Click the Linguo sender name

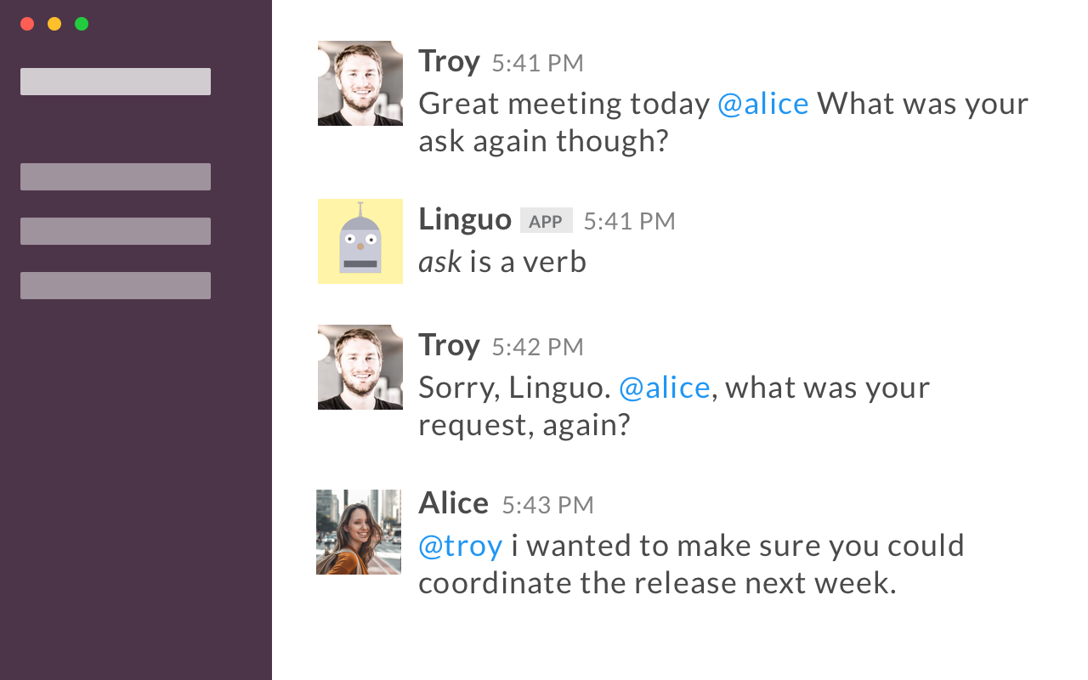pyautogui.click(x=464, y=219)
